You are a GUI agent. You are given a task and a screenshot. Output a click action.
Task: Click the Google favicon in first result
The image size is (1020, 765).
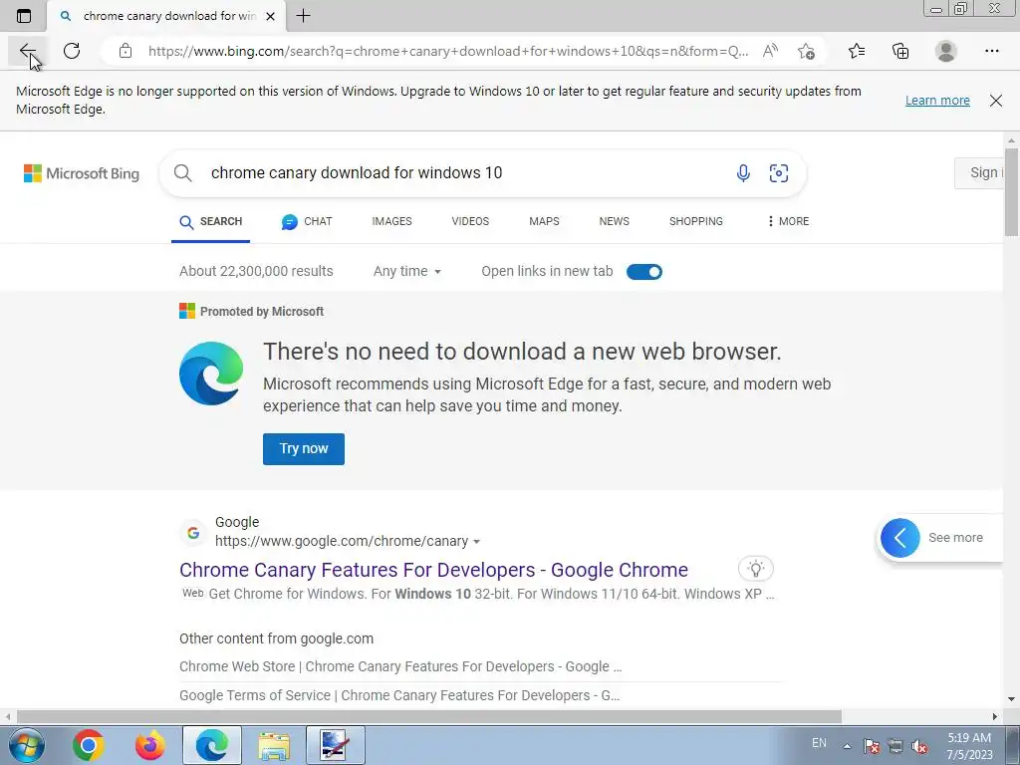193,533
